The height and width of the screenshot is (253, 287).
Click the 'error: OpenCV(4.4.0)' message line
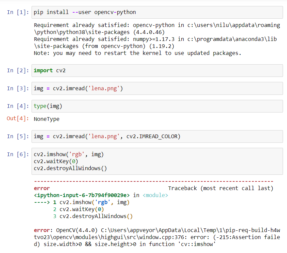[x=157, y=230]
